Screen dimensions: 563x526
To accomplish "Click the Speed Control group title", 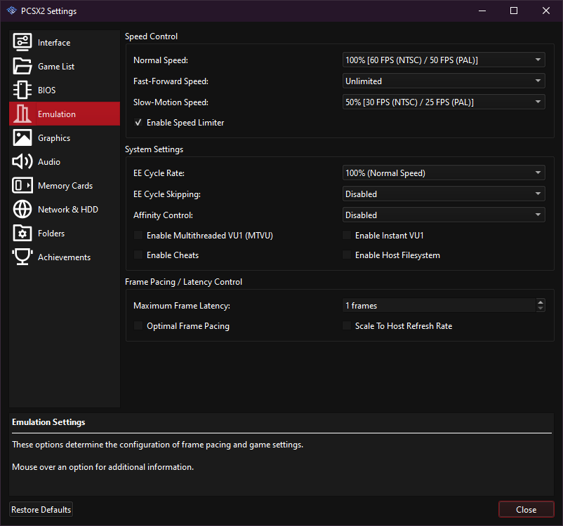I will (151, 36).
